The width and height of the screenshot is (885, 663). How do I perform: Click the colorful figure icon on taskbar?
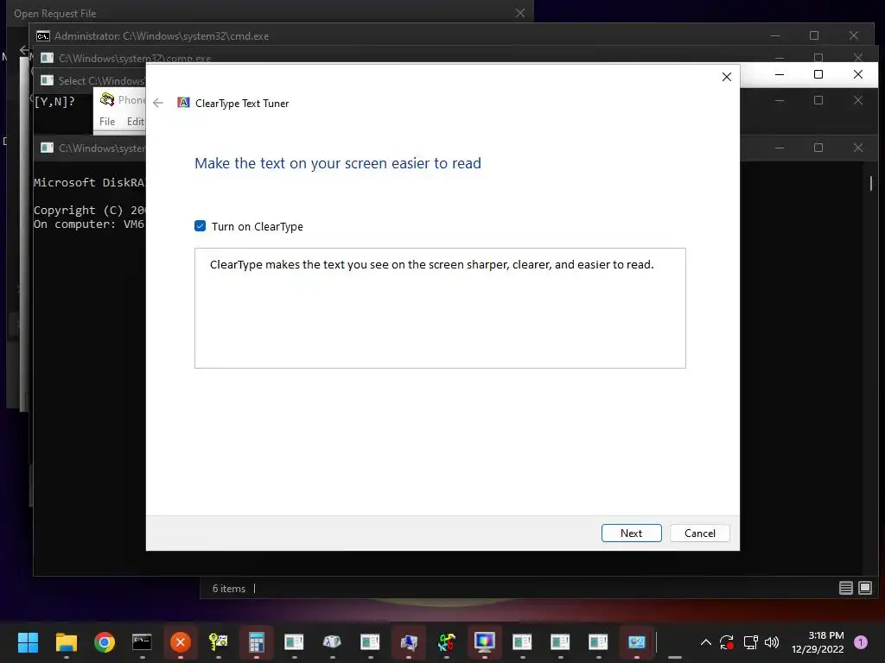447,642
